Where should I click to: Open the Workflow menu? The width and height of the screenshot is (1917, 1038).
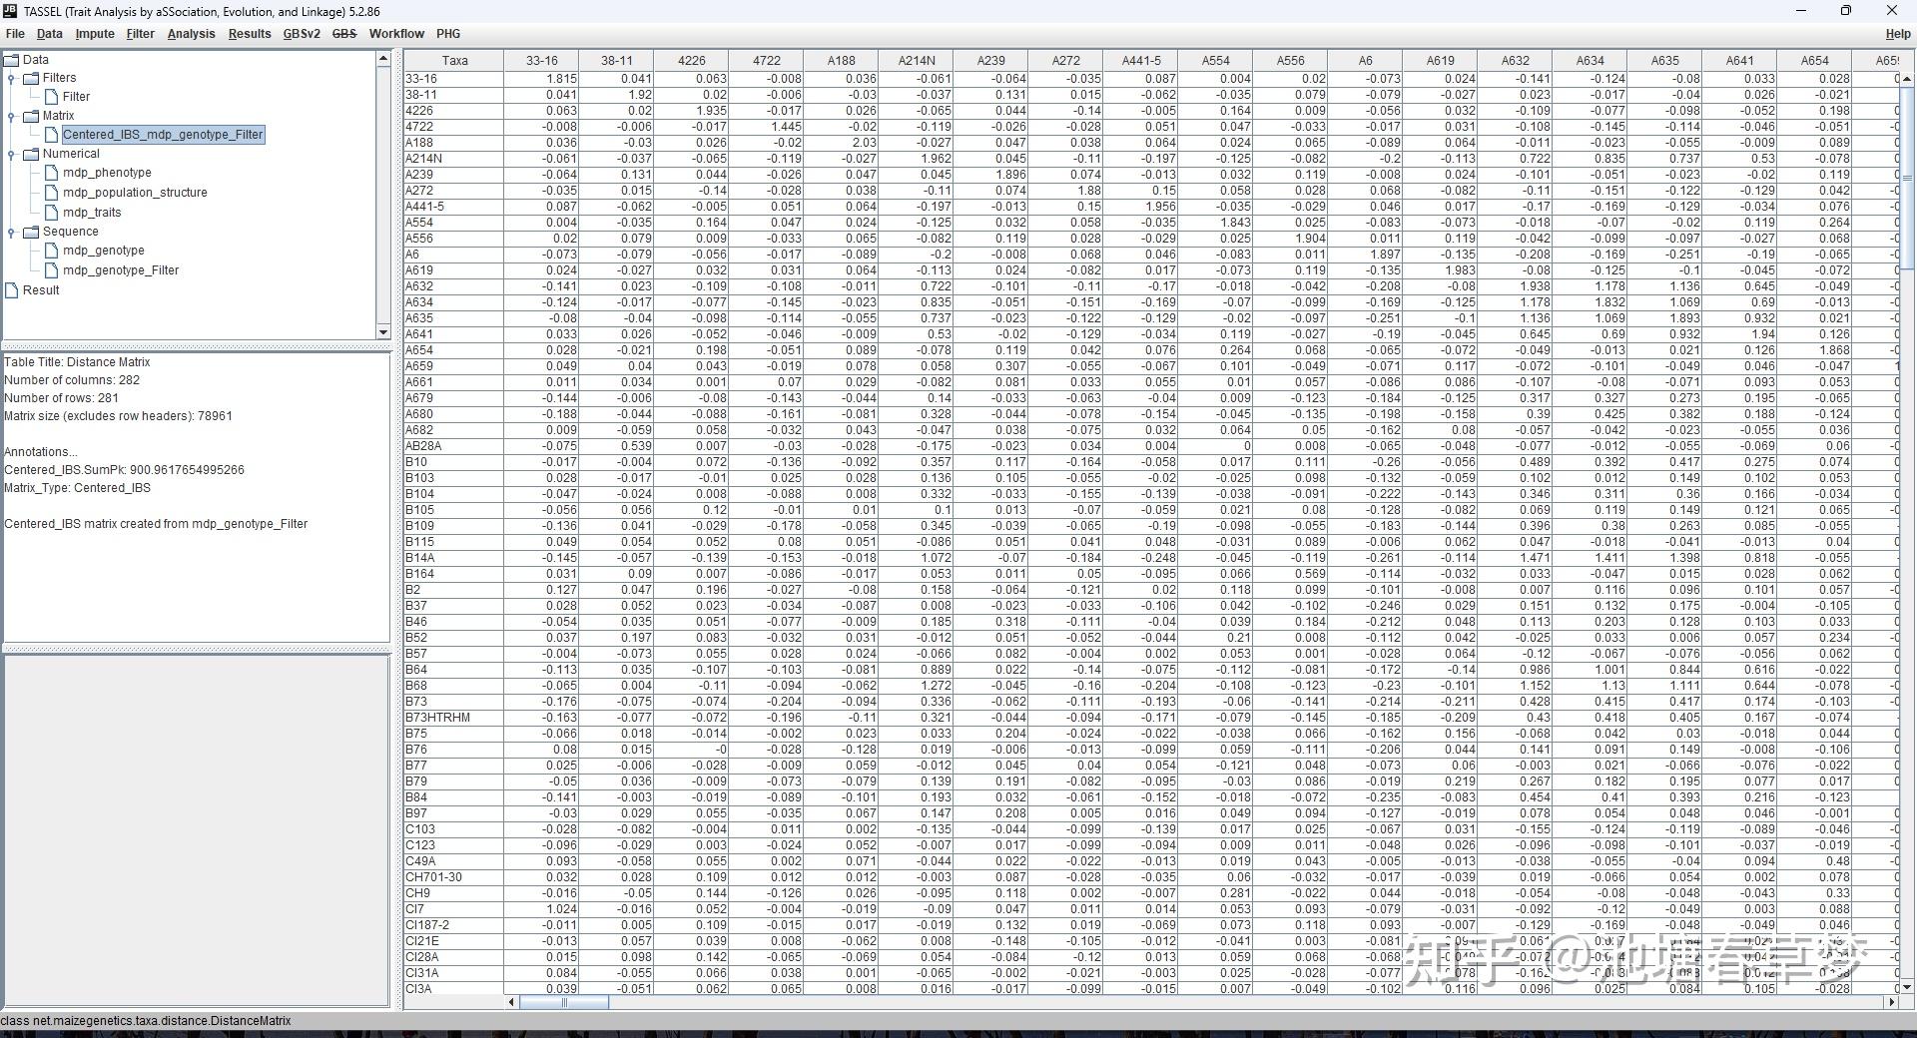pyautogui.click(x=396, y=33)
